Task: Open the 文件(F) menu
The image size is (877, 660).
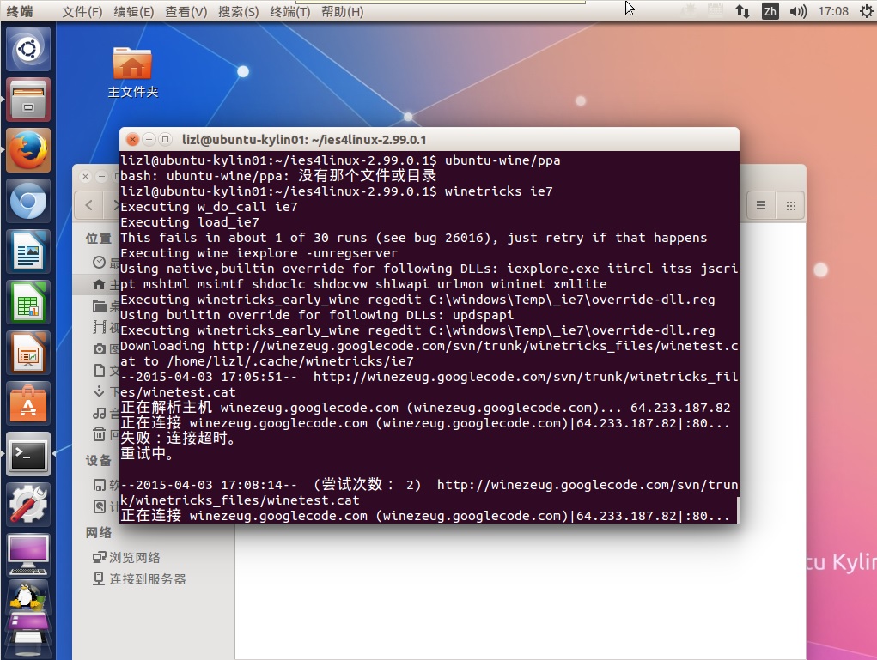Action: pyautogui.click(x=82, y=12)
